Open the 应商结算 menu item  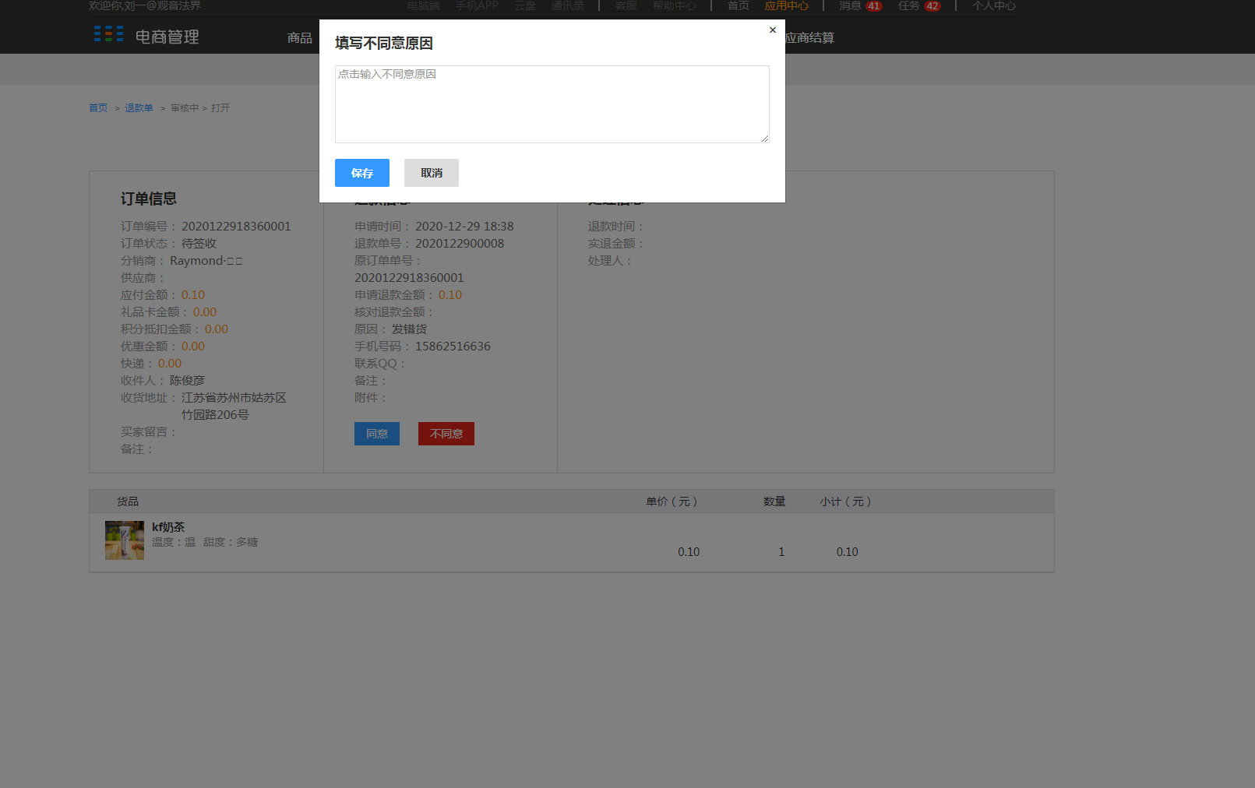point(809,37)
